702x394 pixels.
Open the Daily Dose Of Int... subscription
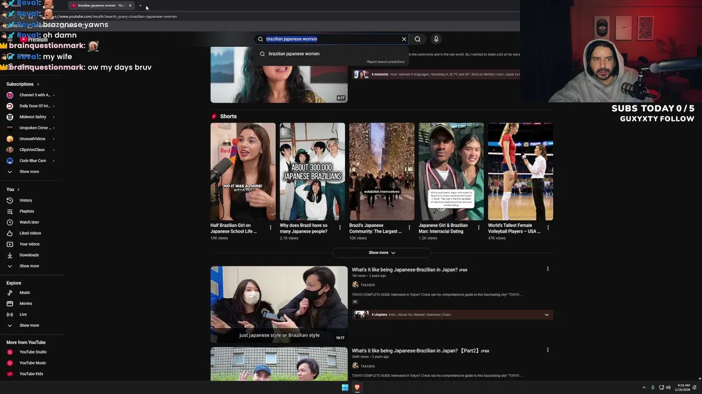coord(35,106)
